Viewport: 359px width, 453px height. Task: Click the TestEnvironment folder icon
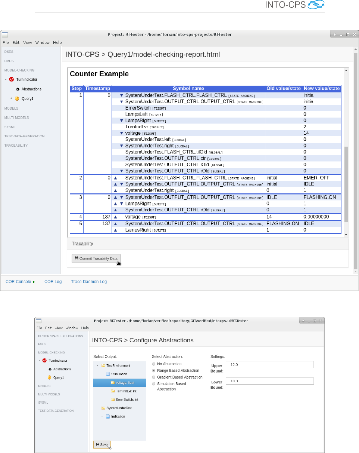point(103,365)
